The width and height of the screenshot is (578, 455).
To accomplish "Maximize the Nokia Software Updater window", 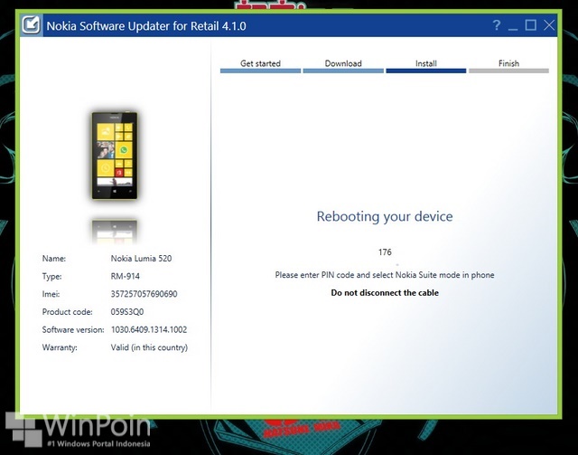I will click(530, 25).
